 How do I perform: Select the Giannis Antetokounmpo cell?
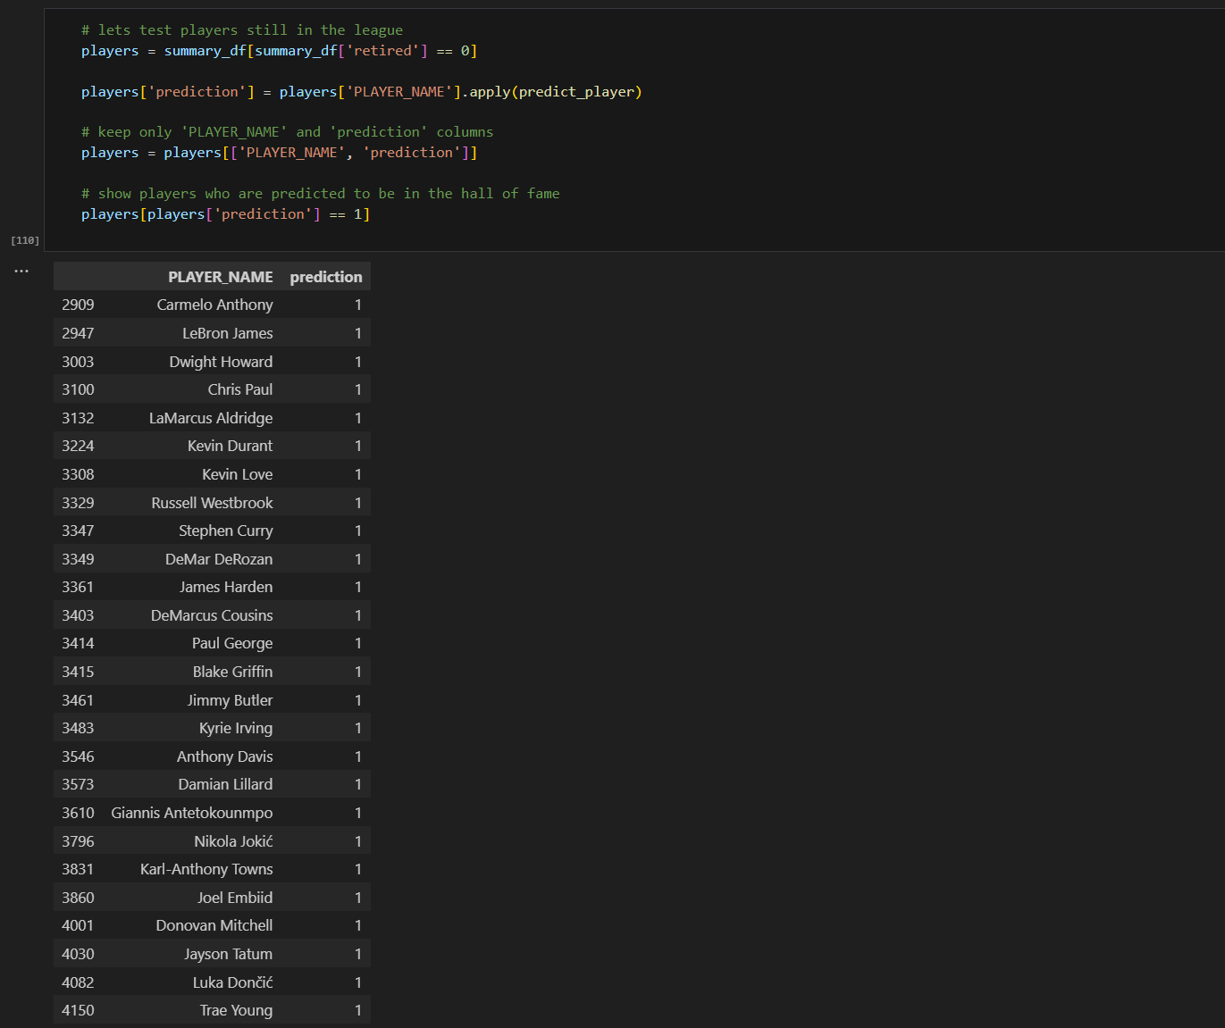point(192,813)
